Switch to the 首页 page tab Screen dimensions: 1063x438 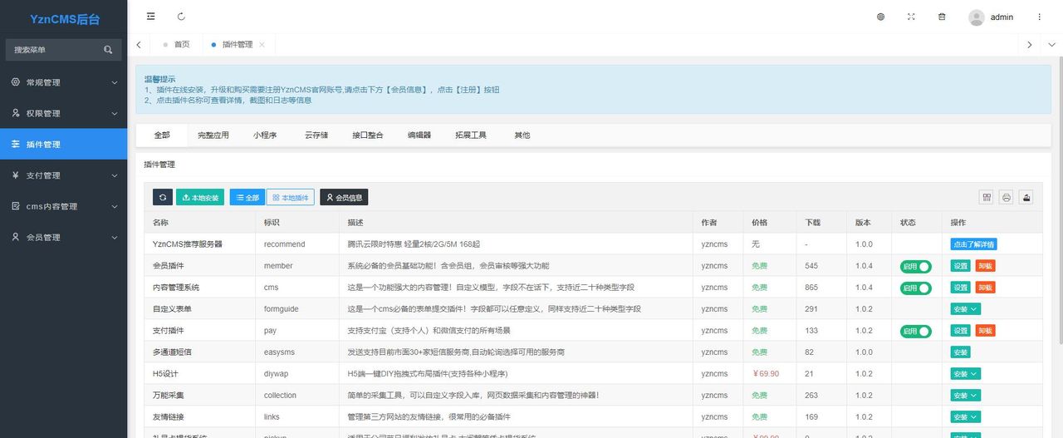point(177,45)
